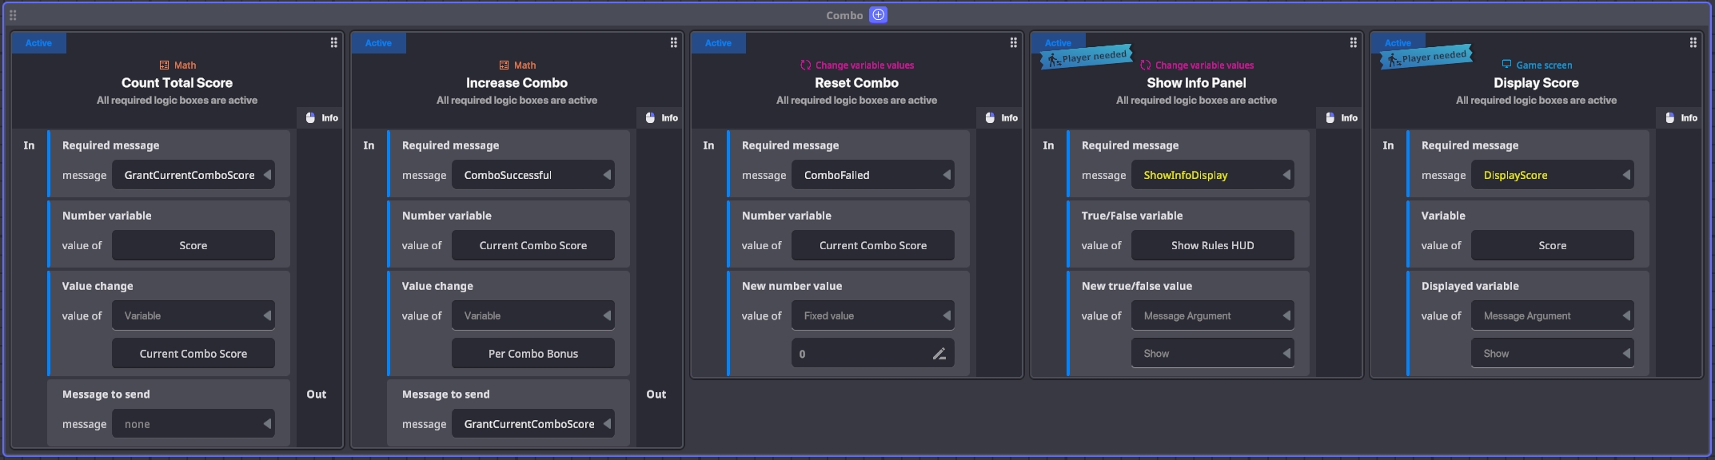The image size is (1715, 460).
Task: Click the Player needed badge on Show Info Panel
Action: (x=1087, y=57)
